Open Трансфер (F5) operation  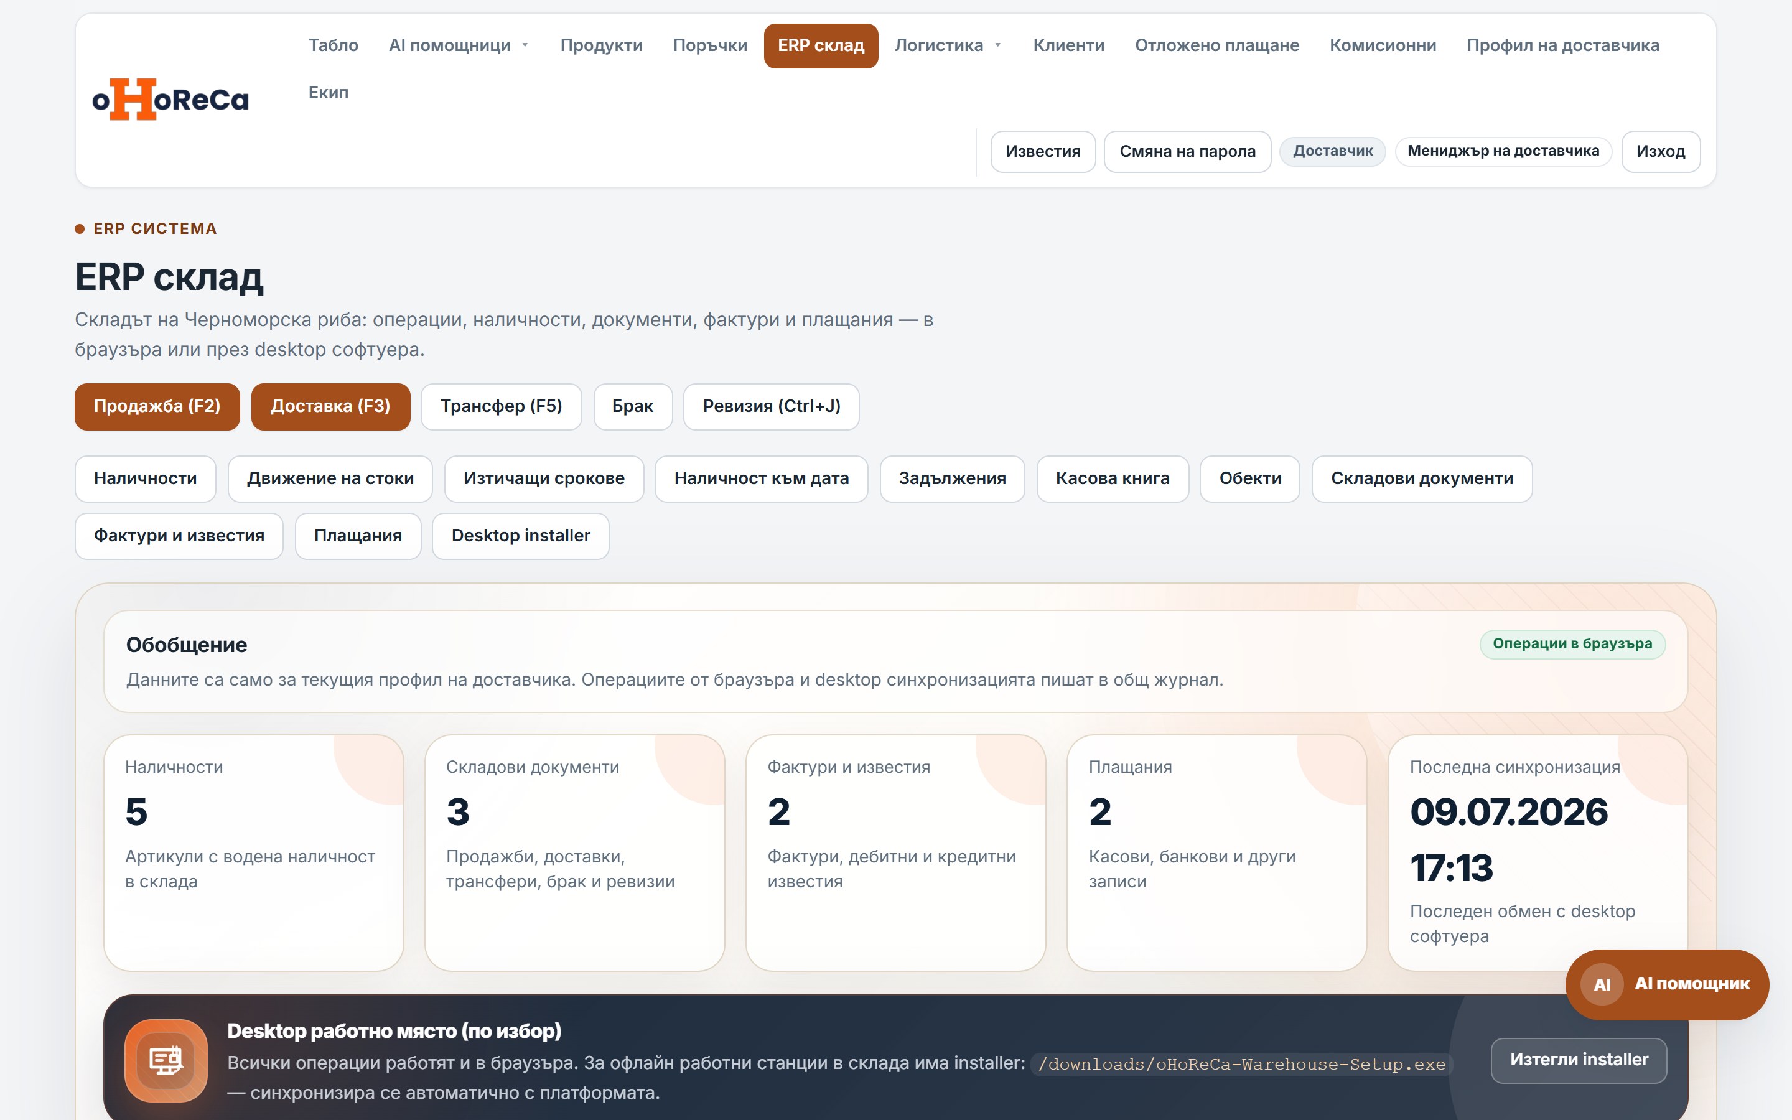(x=502, y=406)
